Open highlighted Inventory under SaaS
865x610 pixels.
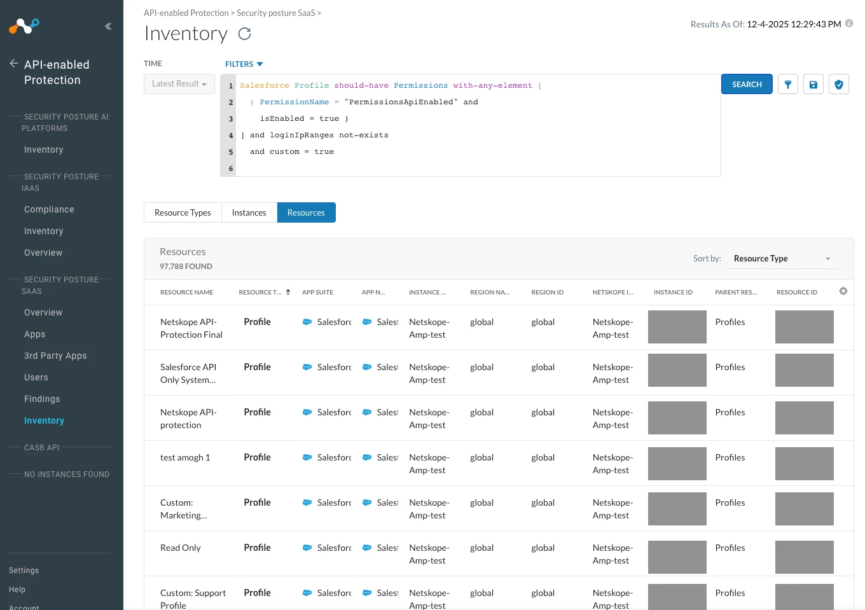pyautogui.click(x=44, y=420)
